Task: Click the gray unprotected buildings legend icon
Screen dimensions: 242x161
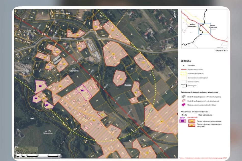Action: coord(183,97)
